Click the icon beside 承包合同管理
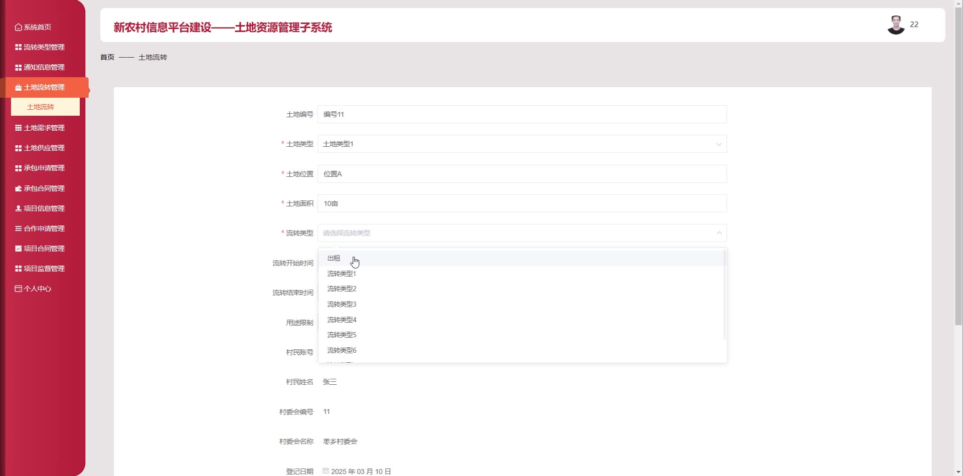Image resolution: width=963 pixels, height=476 pixels. click(x=19, y=188)
